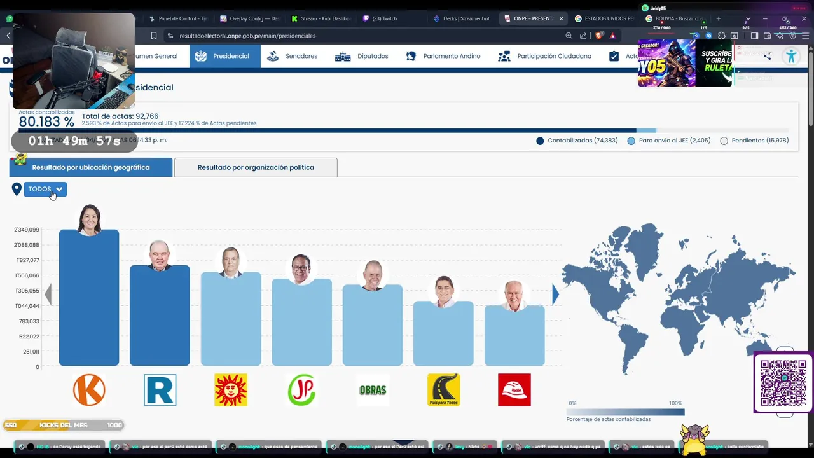Click the Diputados building icon
The image size is (814, 458).
tap(343, 56)
